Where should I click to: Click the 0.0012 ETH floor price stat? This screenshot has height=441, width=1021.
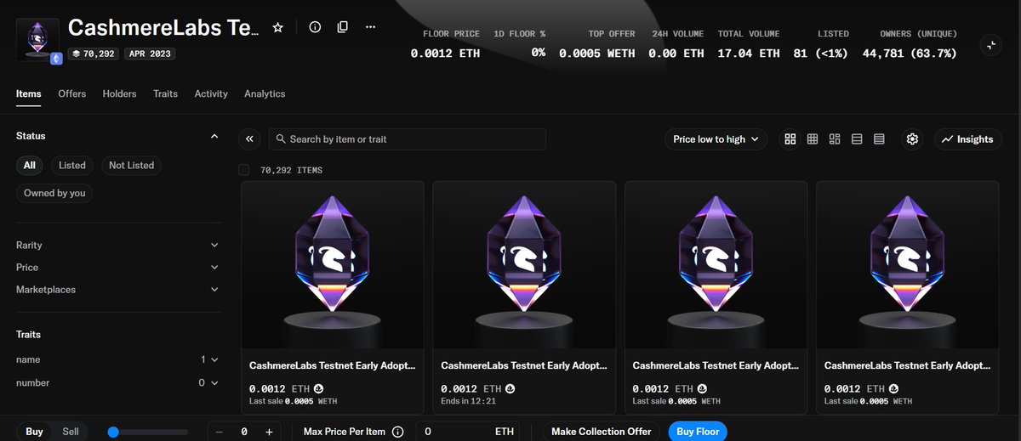445,53
